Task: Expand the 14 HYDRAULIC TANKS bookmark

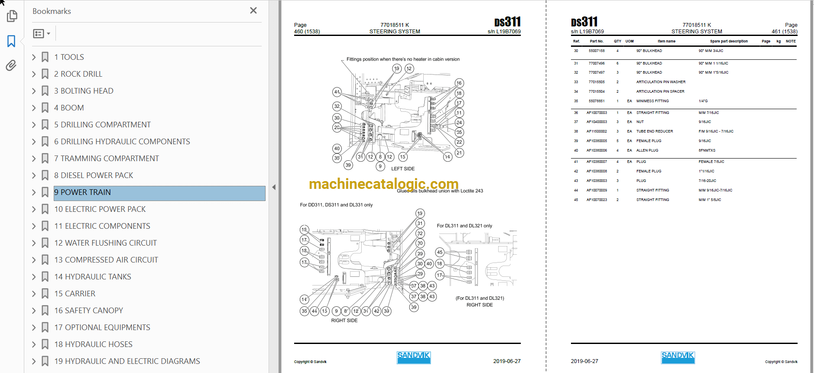Action: tap(34, 277)
